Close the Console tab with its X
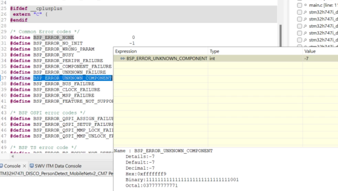 pos(24,166)
